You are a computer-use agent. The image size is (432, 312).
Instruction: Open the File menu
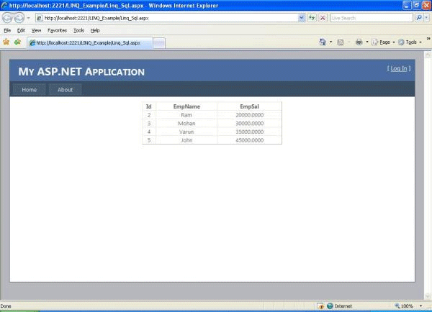7,30
